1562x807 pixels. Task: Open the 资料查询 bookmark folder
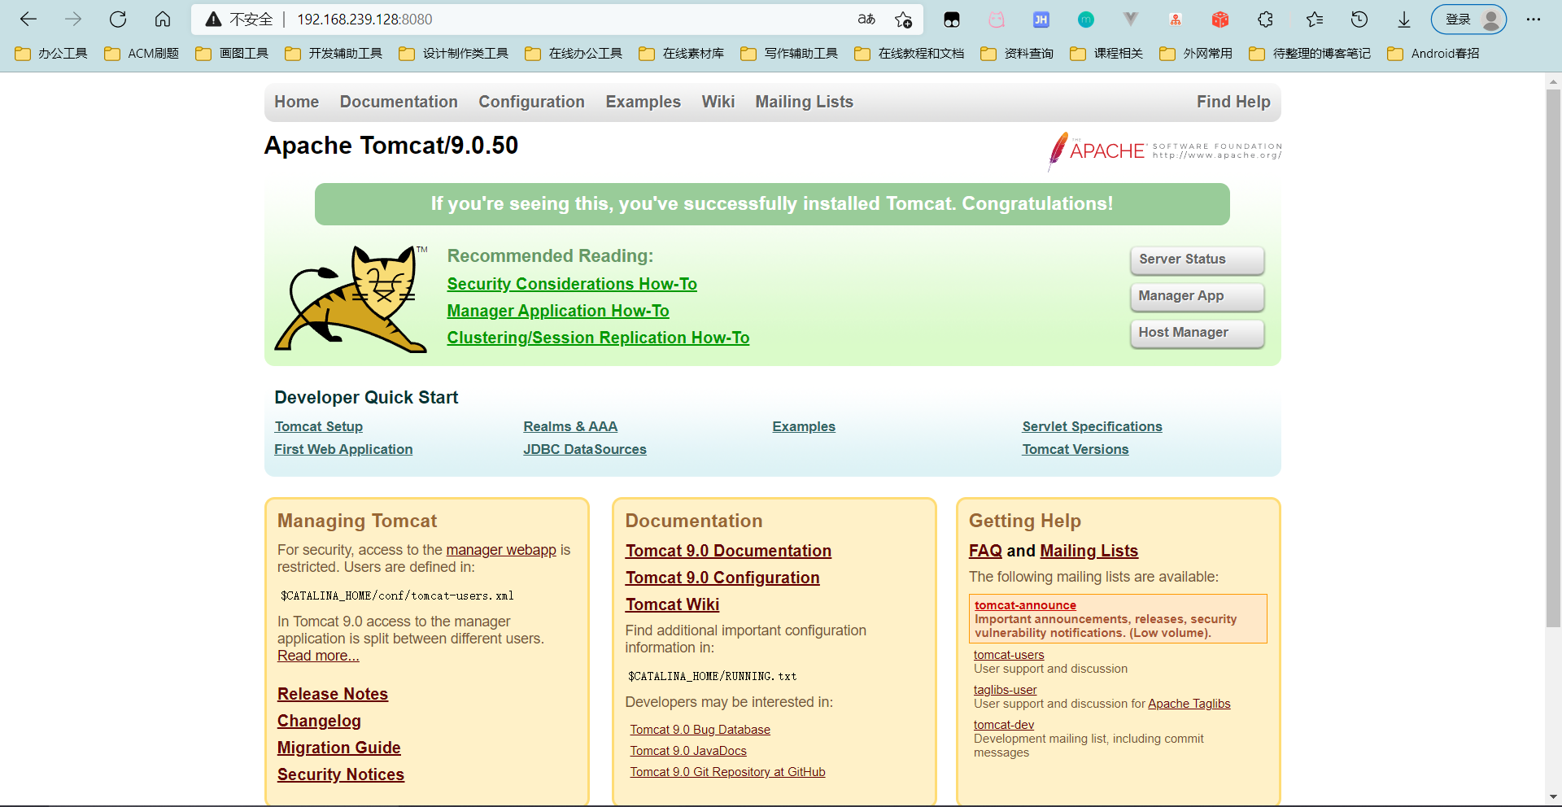pos(1017,54)
